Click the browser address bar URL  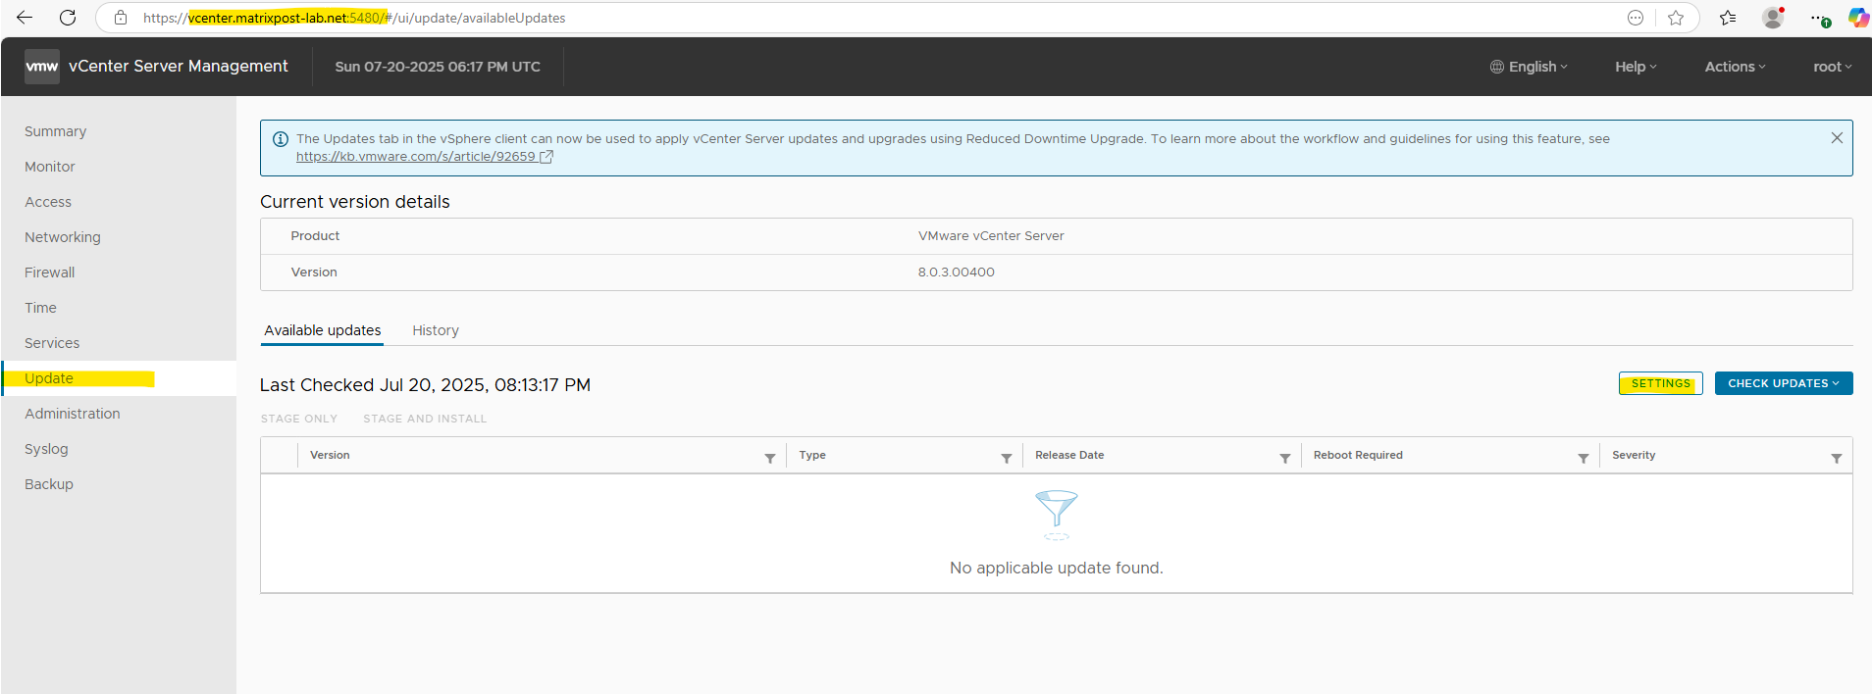354,18
